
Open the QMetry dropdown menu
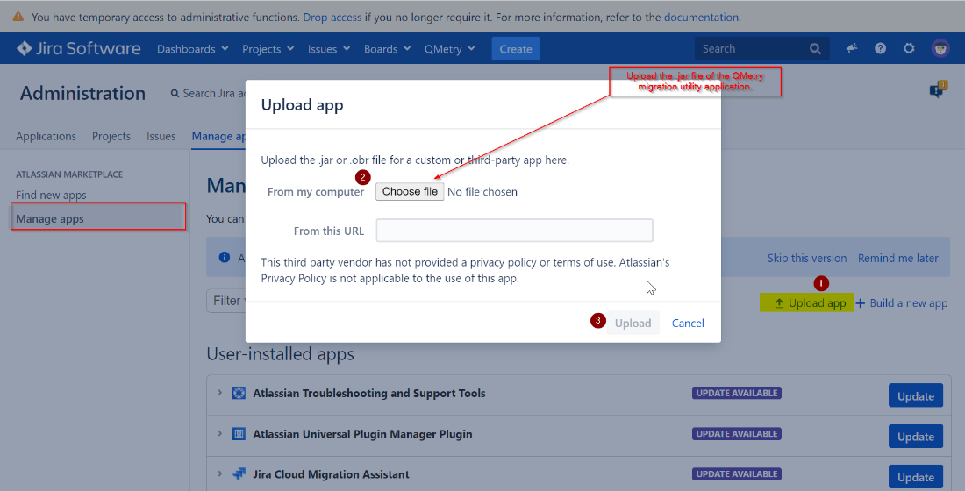(x=449, y=48)
